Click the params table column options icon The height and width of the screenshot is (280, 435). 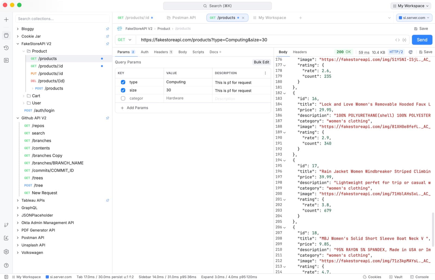pos(265,73)
